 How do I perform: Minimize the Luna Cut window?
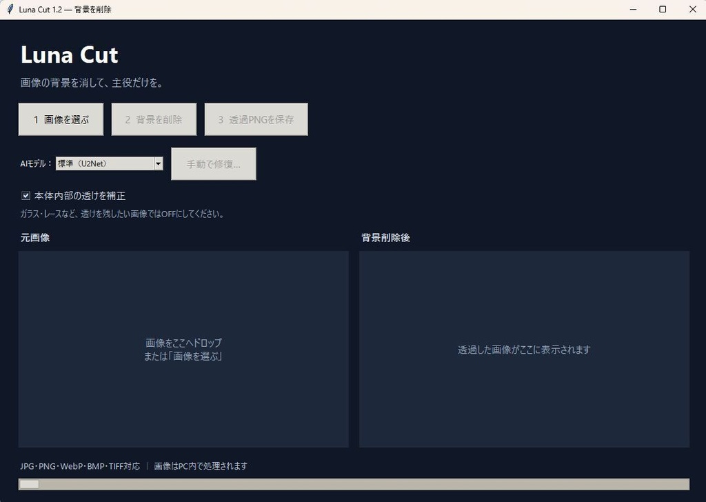pyautogui.click(x=633, y=9)
